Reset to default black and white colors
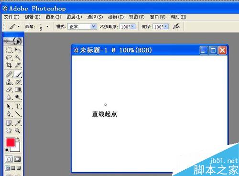239x176 pixels. point(7,150)
